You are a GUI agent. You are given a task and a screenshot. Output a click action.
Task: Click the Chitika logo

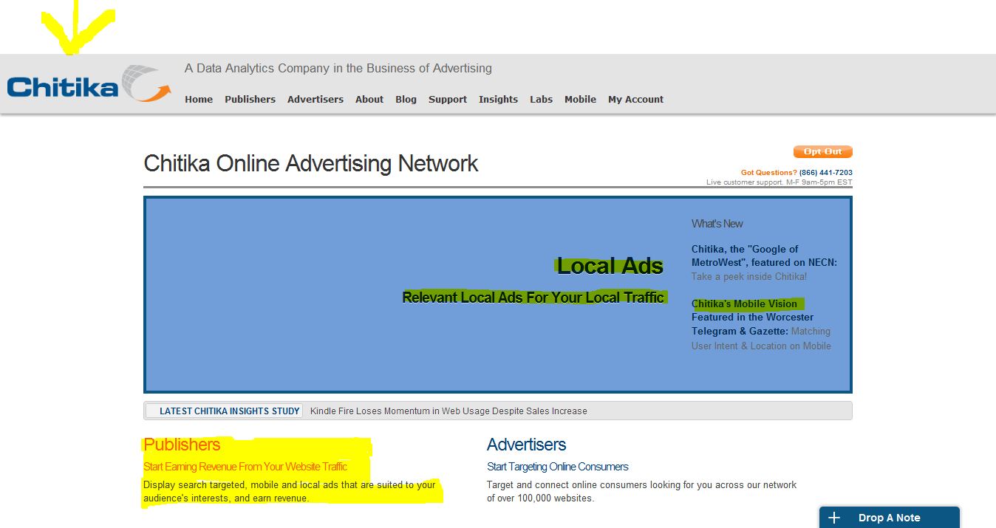[x=89, y=84]
